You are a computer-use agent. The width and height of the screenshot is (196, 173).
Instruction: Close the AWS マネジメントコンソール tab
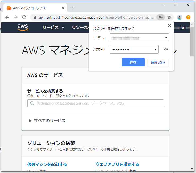63,8
